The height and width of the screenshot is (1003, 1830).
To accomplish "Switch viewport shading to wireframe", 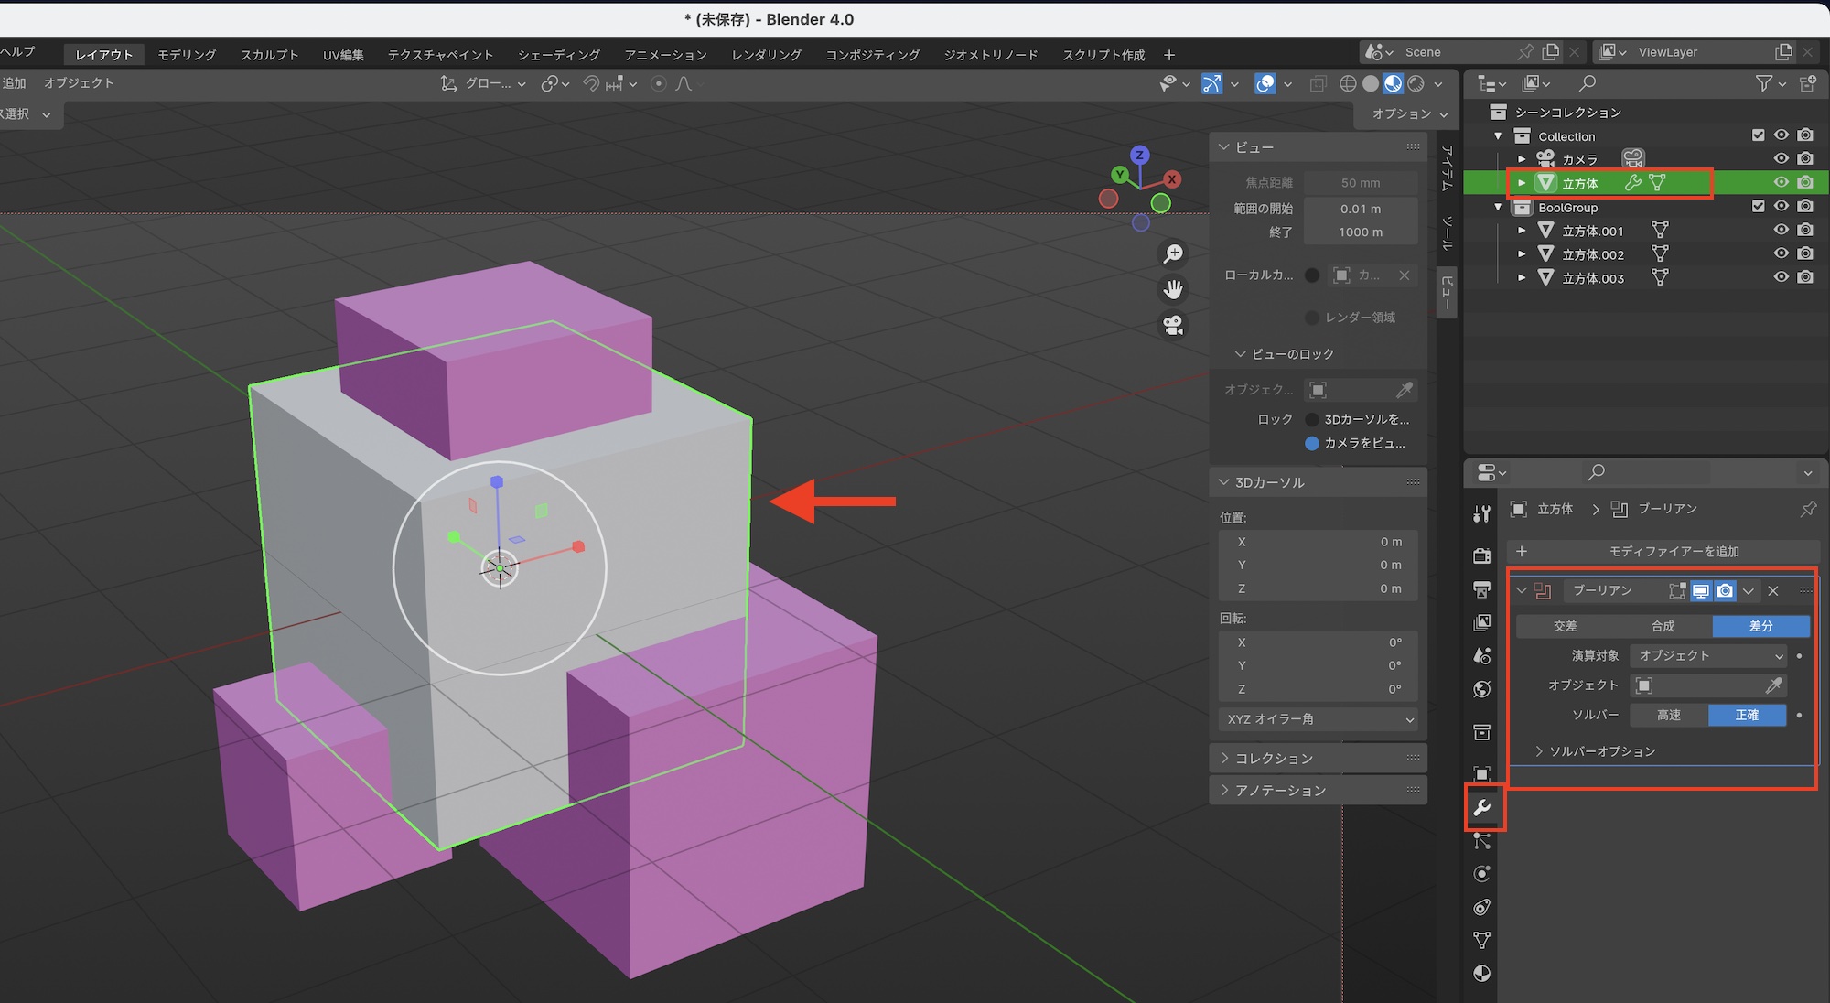I will point(1348,84).
